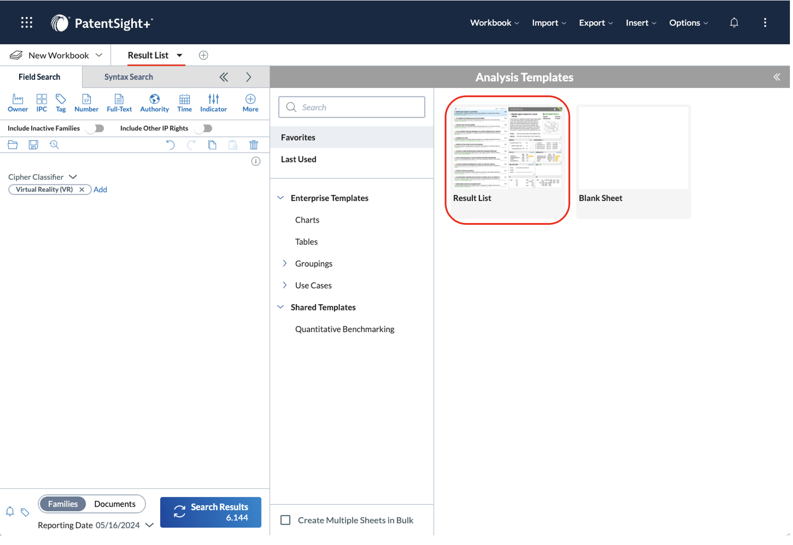Switch result view to Documents
This screenshot has width=793, height=545.
tap(115, 504)
